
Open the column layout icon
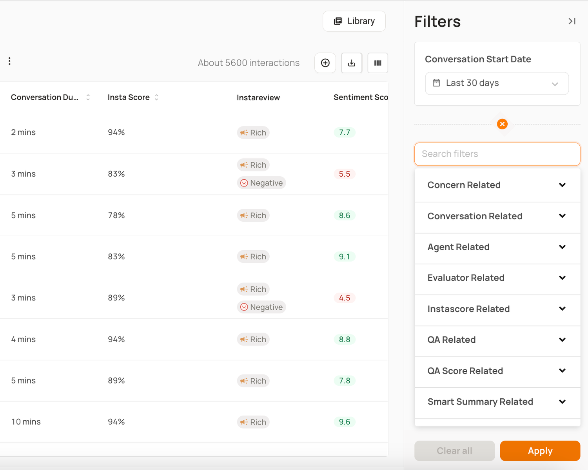377,63
